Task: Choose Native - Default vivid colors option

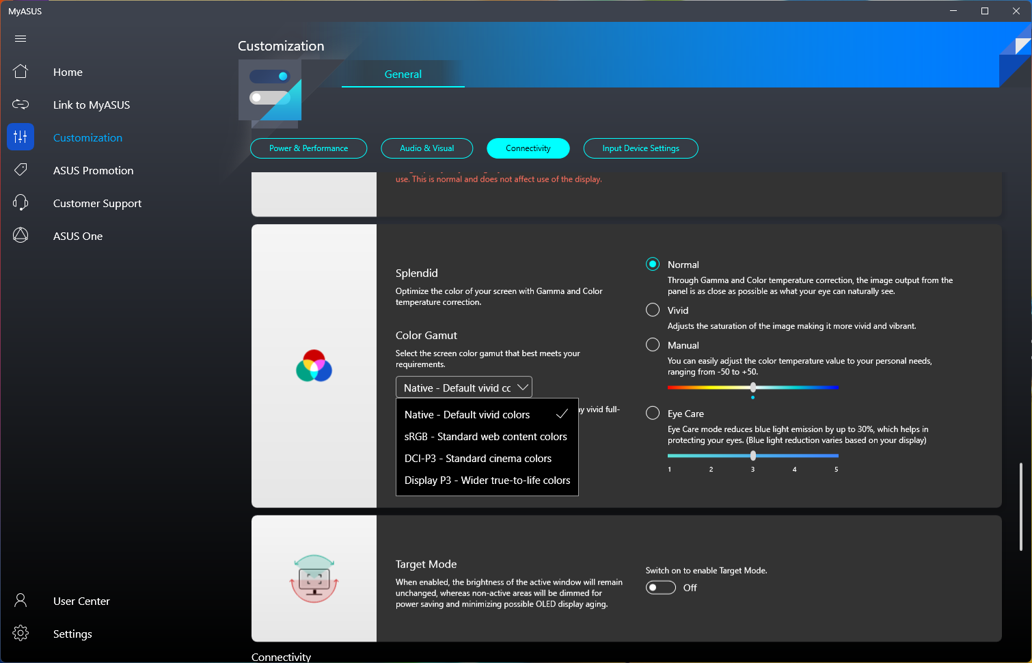Action: tap(487, 415)
